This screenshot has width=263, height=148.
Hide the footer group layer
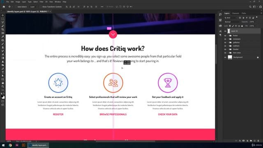click(225, 36)
